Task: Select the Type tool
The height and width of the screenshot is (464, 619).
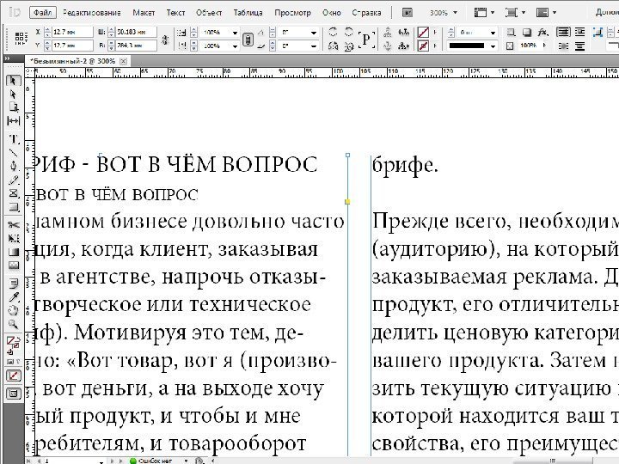Action: point(14,137)
